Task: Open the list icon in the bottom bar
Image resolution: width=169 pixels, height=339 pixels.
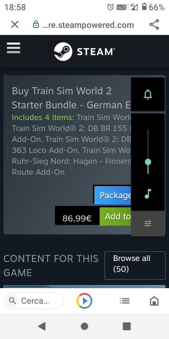Action: point(125,301)
